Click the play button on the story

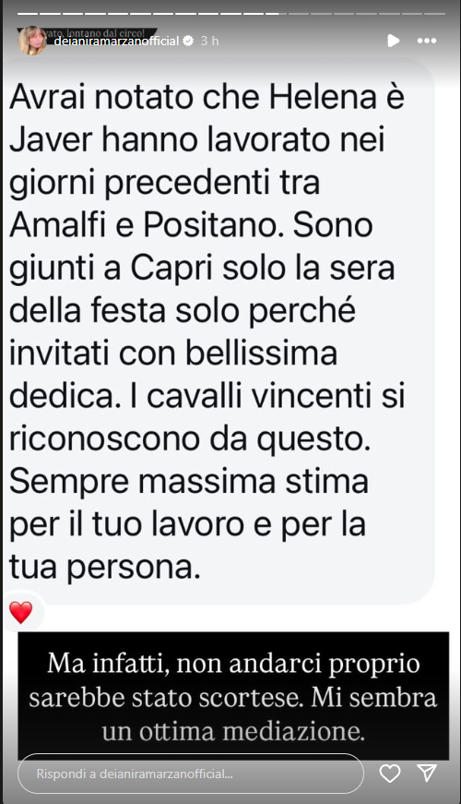394,41
